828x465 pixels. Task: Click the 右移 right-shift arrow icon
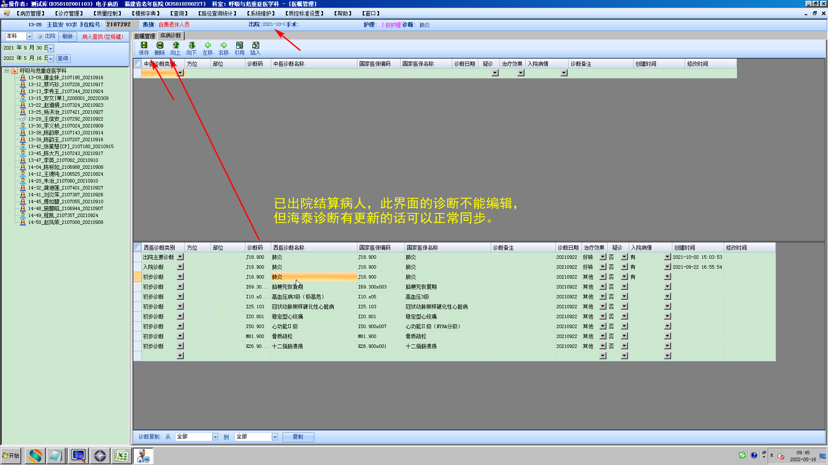pos(223,46)
